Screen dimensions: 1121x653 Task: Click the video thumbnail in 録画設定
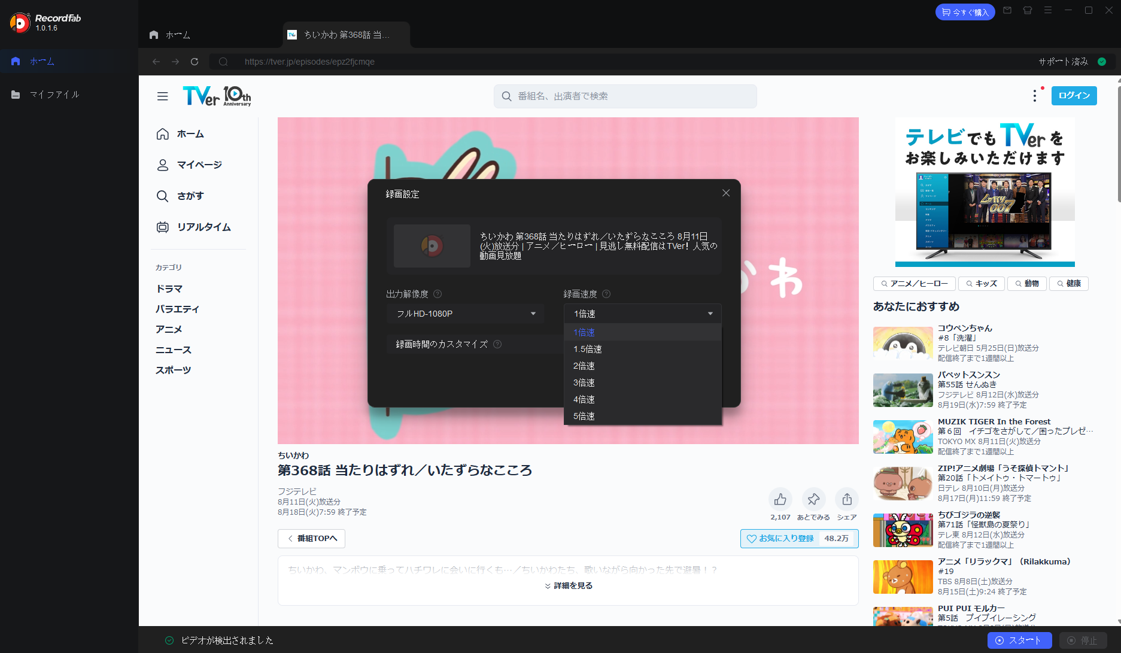[x=432, y=246]
